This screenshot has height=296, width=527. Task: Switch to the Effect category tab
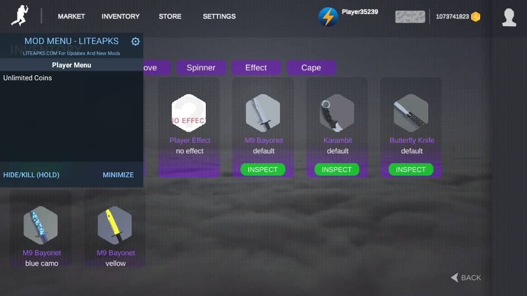(x=256, y=67)
